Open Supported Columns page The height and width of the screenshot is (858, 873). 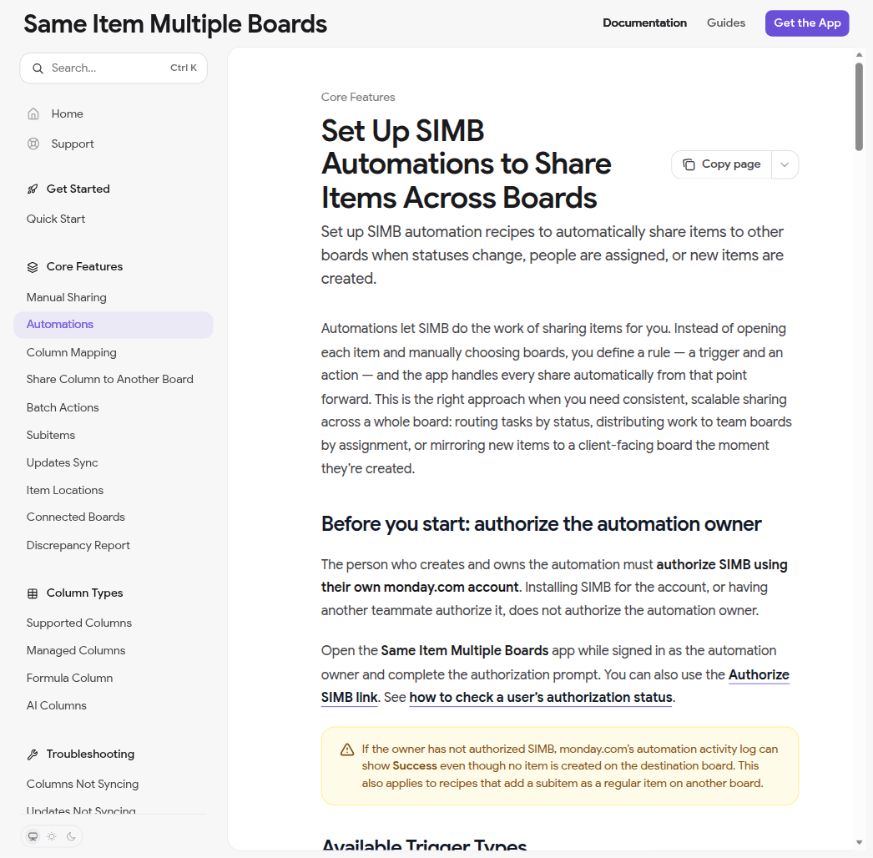[x=79, y=623]
